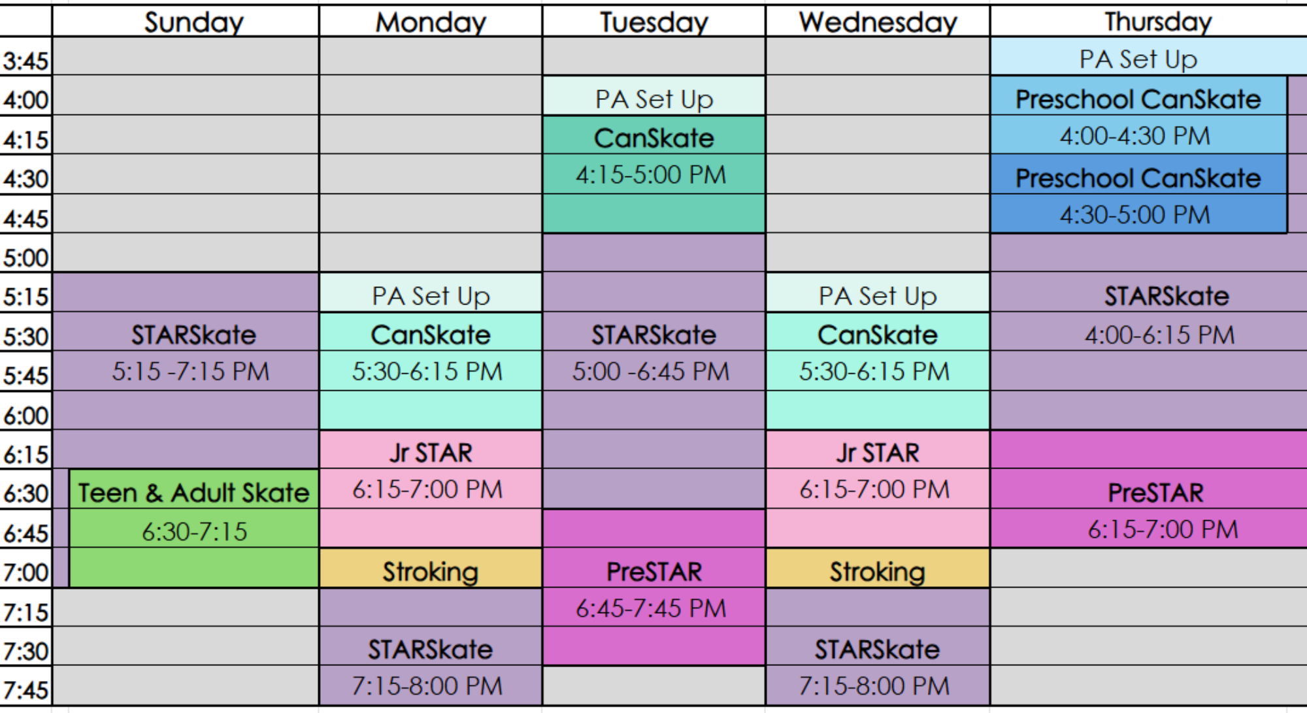
Task: Click first Preschool CanSkate 4:00-4:30 cell
Action: click(1138, 116)
